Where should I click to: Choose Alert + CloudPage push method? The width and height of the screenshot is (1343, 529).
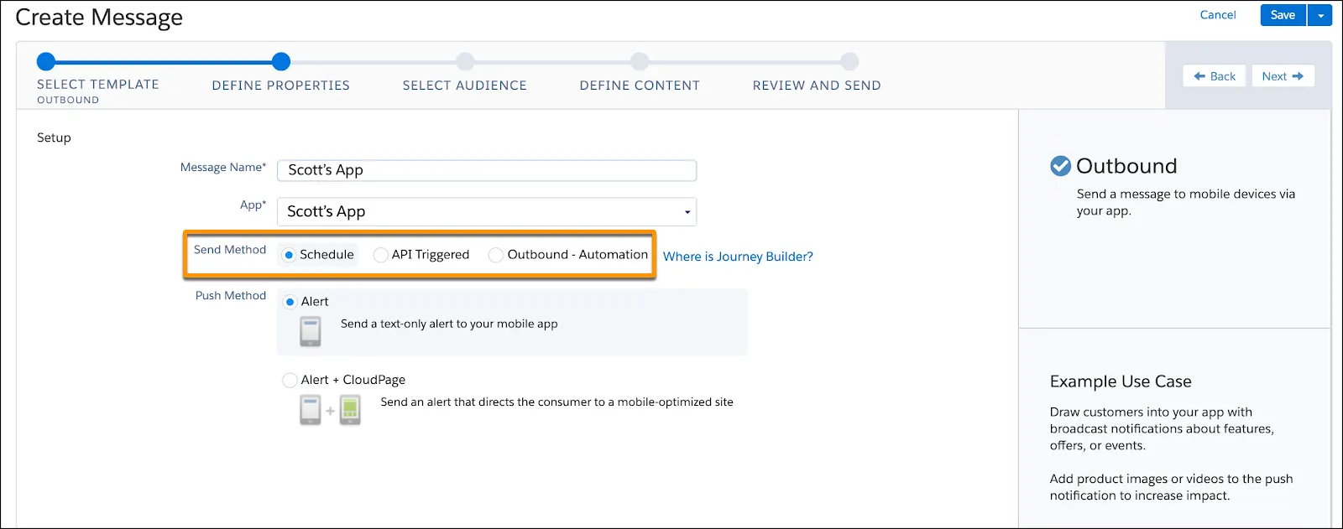tap(290, 380)
